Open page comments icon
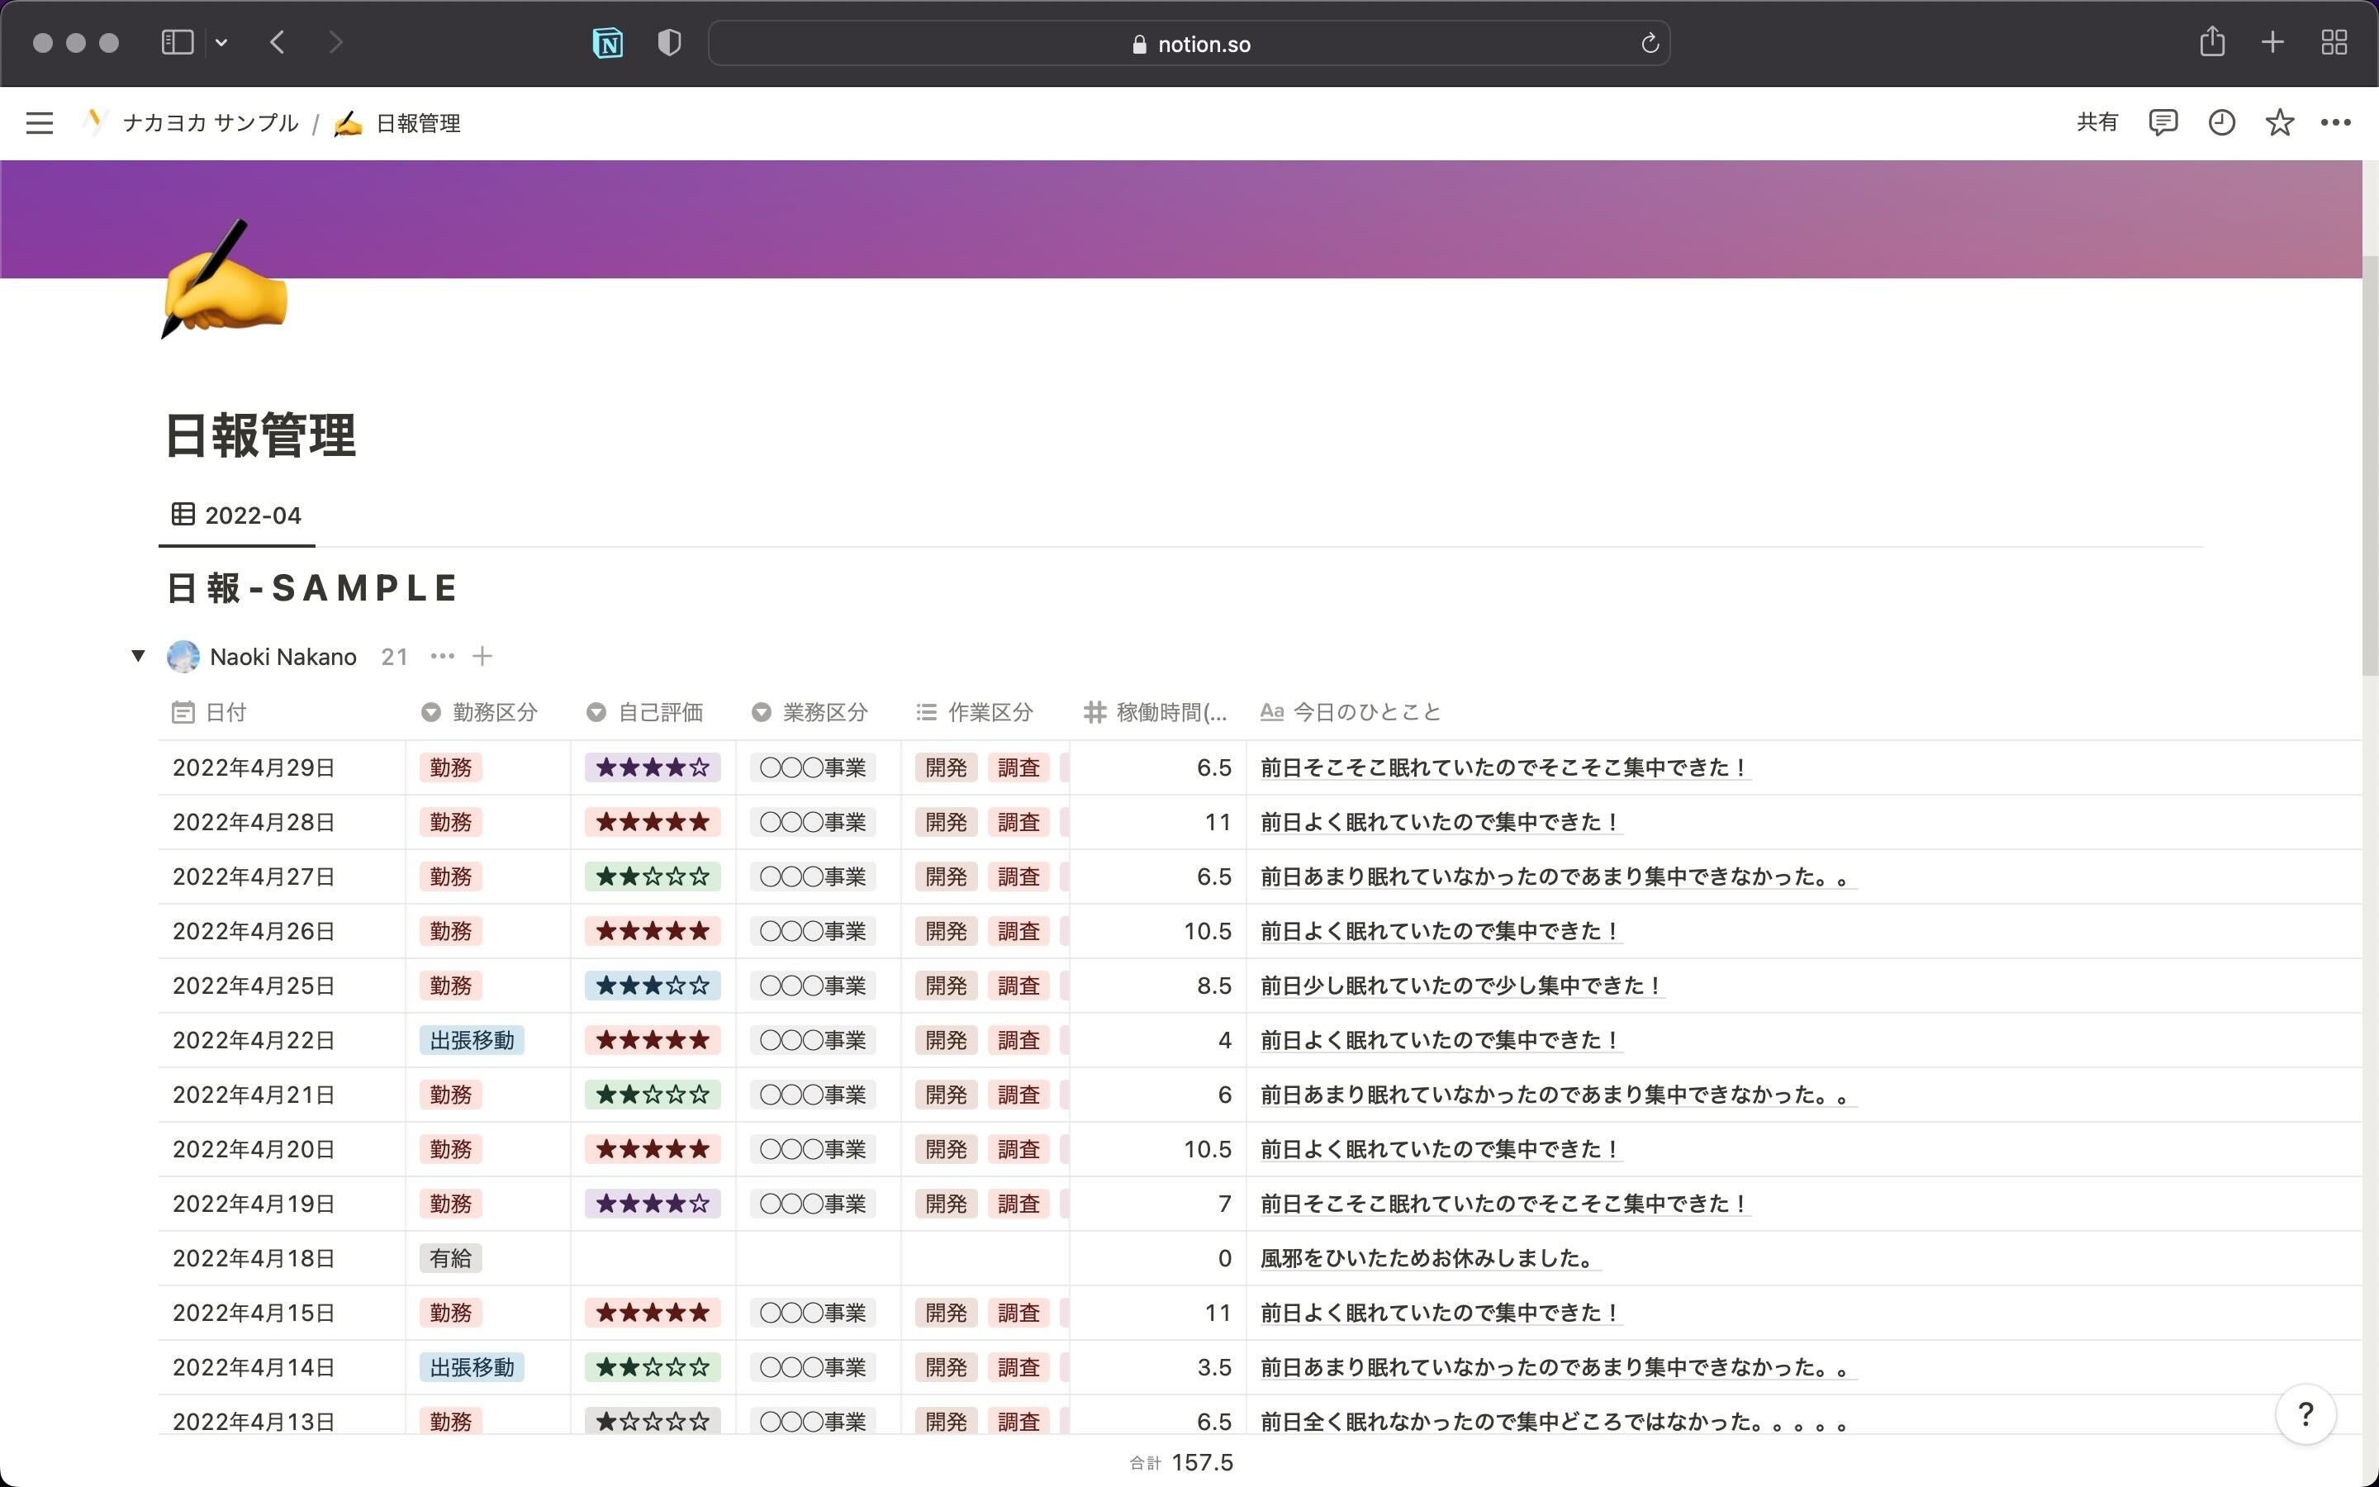 (2162, 123)
